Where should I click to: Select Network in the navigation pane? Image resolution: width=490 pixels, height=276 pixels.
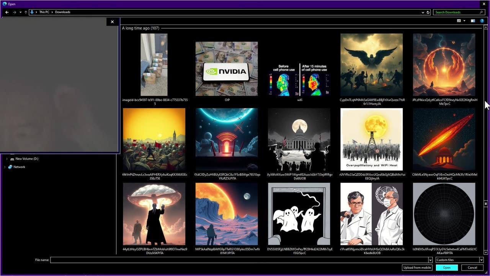click(x=19, y=167)
